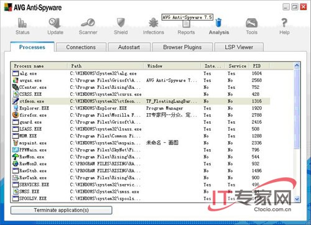Open the Help question mark icon
Viewport: 311px width, 225px height.
pyautogui.click(x=284, y=23)
